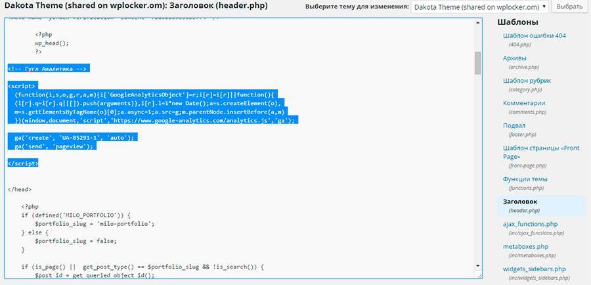The image size is (591, 285).
Task: Click the (function(i,s,o,g,r,a,m) code line
Action: [143, 95]
